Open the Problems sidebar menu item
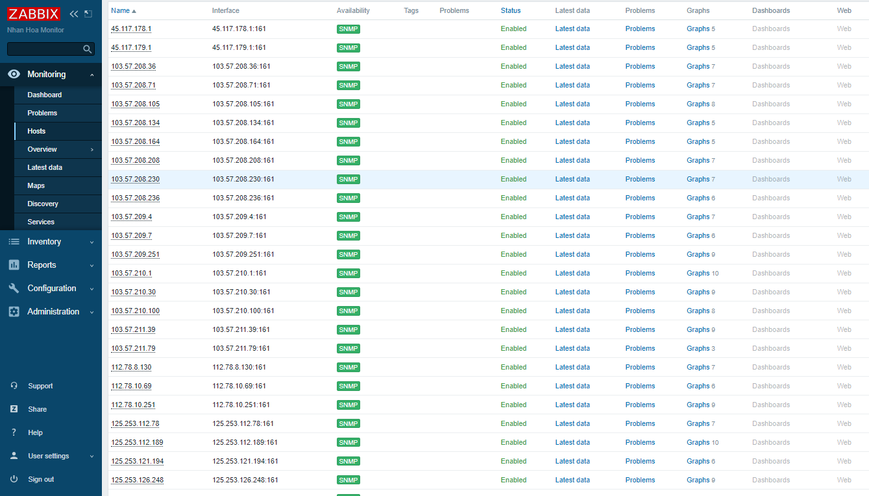Image resolution: width=869 pixels, height=496 pixels. 42,113
